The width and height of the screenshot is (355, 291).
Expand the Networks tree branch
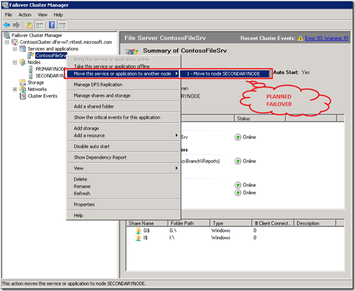tap(15, 89)
